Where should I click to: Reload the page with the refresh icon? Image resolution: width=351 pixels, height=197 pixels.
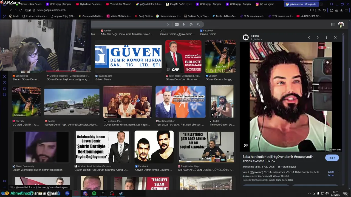tap(21, 10)
